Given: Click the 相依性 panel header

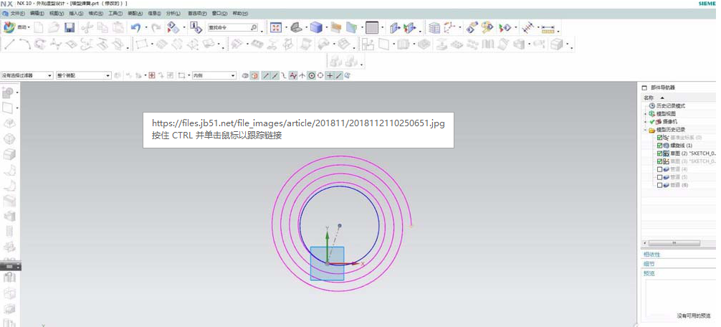Looking at the screenshot, I should 651,255.
